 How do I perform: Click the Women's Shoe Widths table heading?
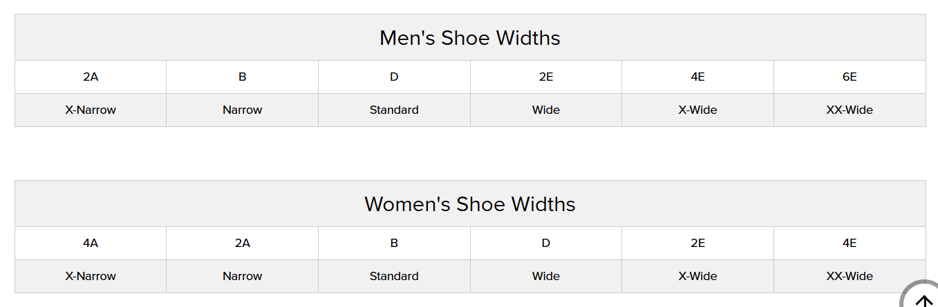(470, 204)
